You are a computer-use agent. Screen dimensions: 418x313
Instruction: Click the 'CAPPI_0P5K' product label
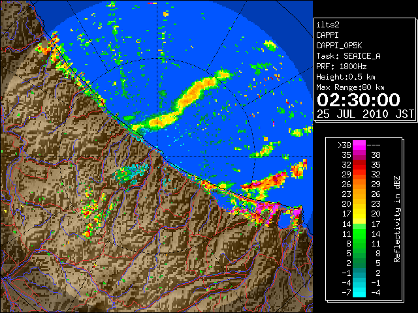[x=339, y=46]
